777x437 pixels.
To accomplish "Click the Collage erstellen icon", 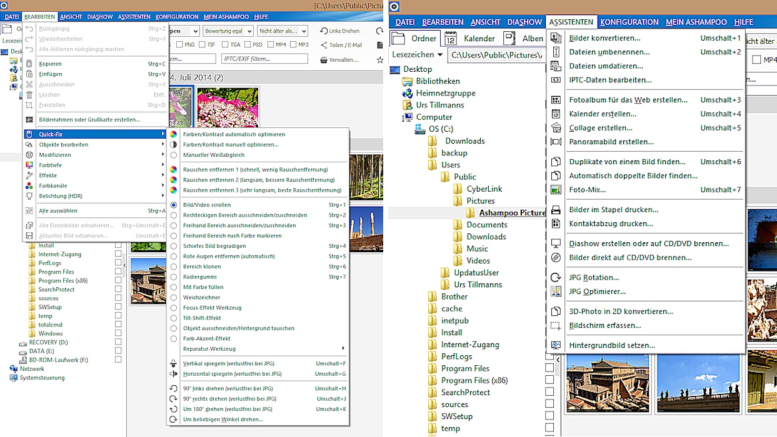I will pos(556,128).
